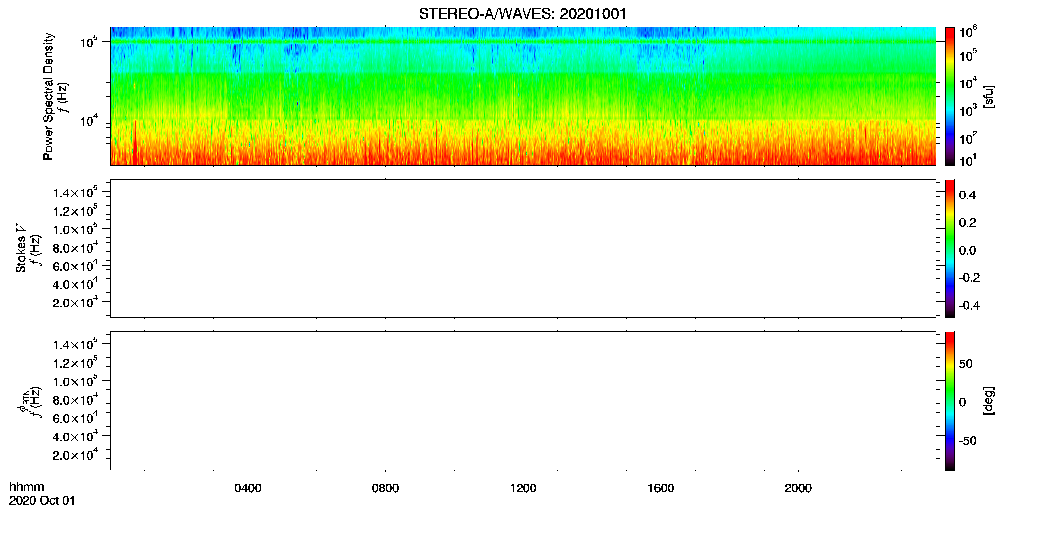Click the green 100 kHz band in the spectrogram
This screenshot has height=539, width=1046.
(x=523, y=42)
